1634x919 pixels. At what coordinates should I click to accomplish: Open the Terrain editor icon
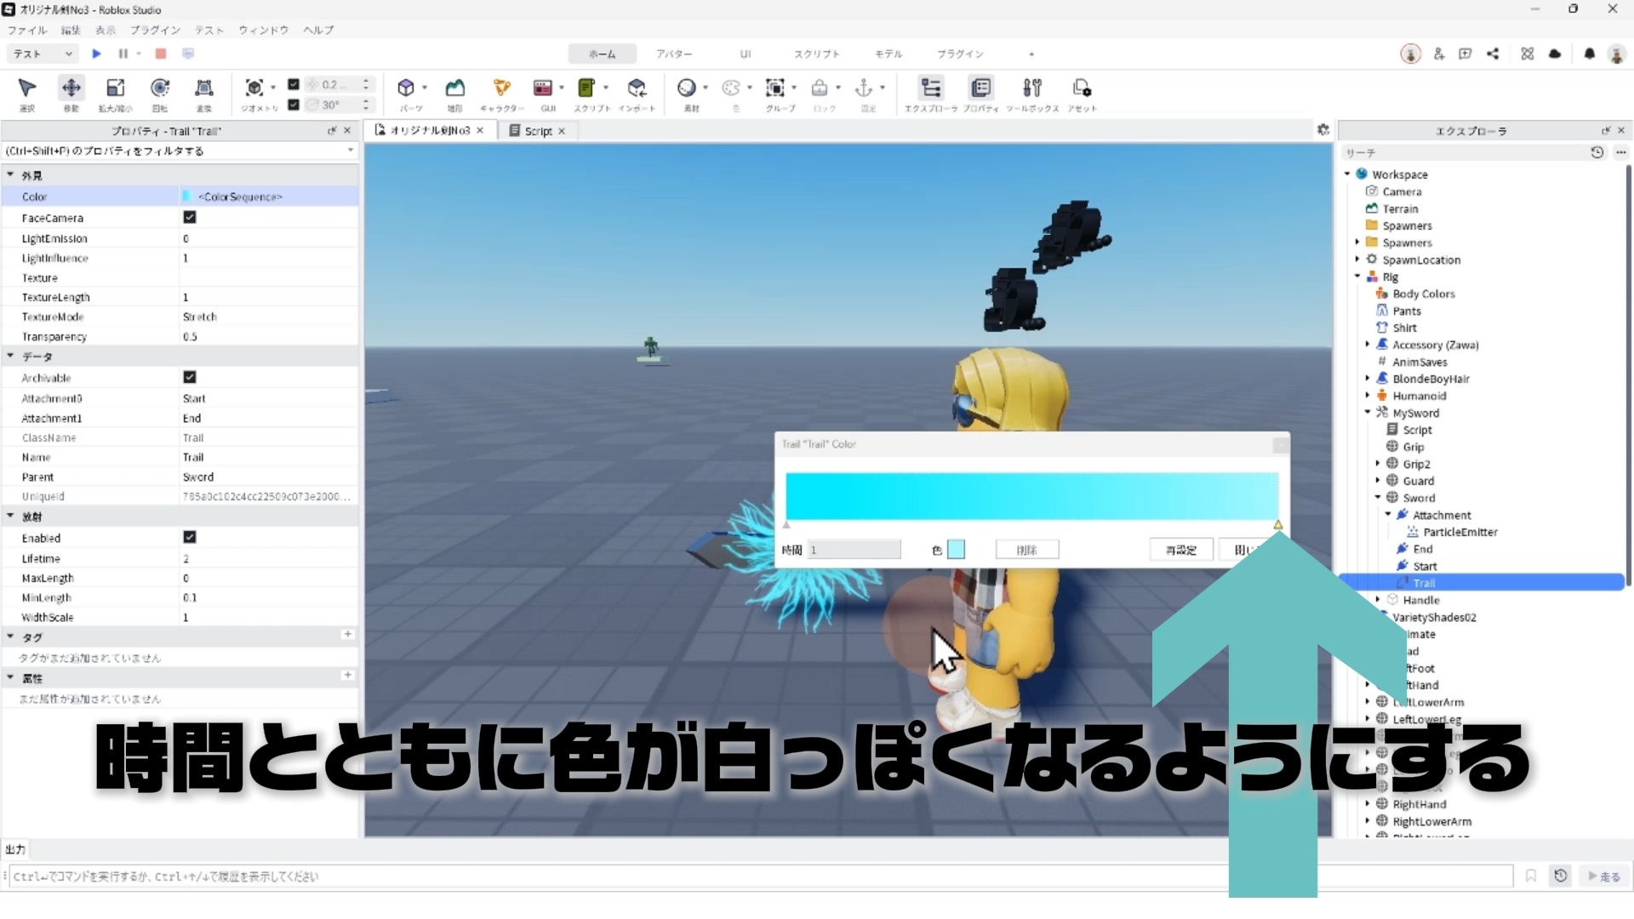tap(455, 88)
